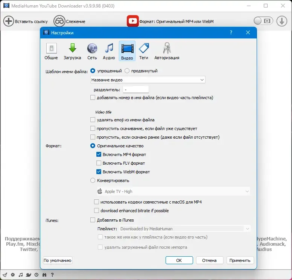This screenshot has height=280, width=292.
Task: Open Слежение binoculars in toolbar
Action: [x=59, y=21]
